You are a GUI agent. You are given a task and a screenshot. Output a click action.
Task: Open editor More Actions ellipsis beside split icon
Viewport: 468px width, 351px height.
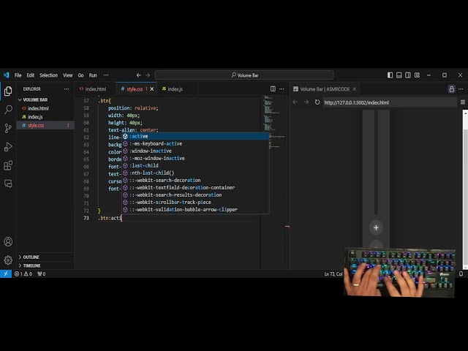(x=282, y=89)
